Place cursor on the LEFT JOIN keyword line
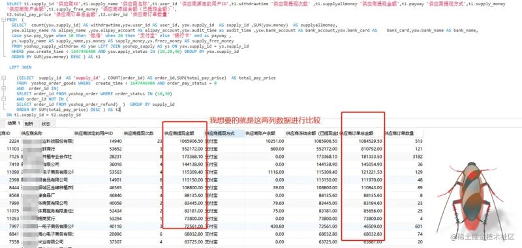Image resolution: width=522 pixels, height=248 pixels. pyautogui.click(x=20, y=67)
